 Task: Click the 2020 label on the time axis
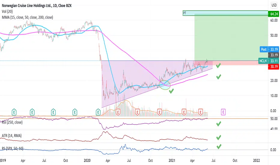point(87,160)
